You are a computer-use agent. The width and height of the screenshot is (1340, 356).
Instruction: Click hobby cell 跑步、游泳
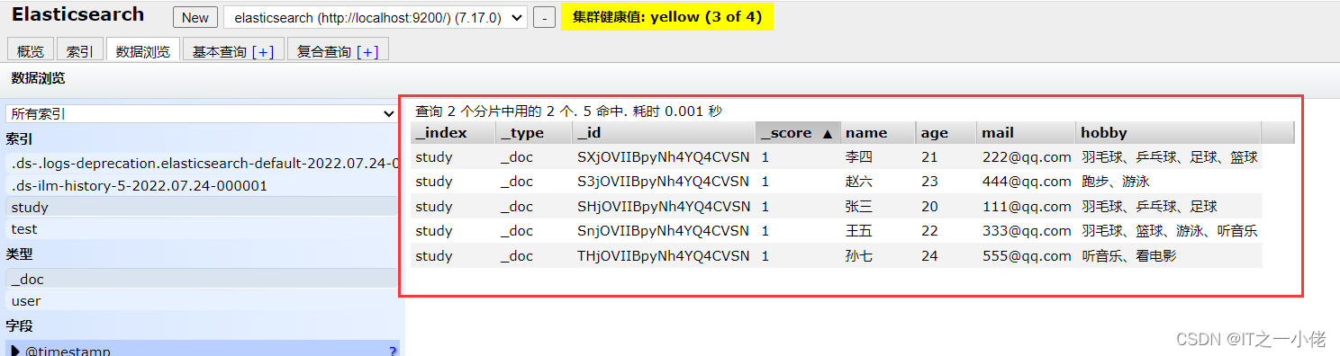click(x=1116, y=182)
